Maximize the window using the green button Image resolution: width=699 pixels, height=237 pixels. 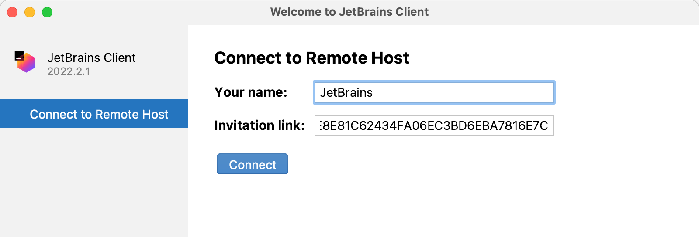(x=47, y=12)
